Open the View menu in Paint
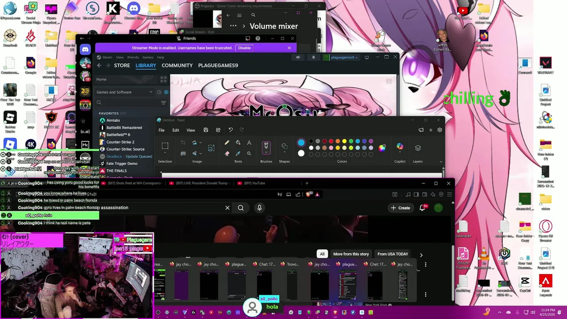567x319 pixels. pos(191,130)
